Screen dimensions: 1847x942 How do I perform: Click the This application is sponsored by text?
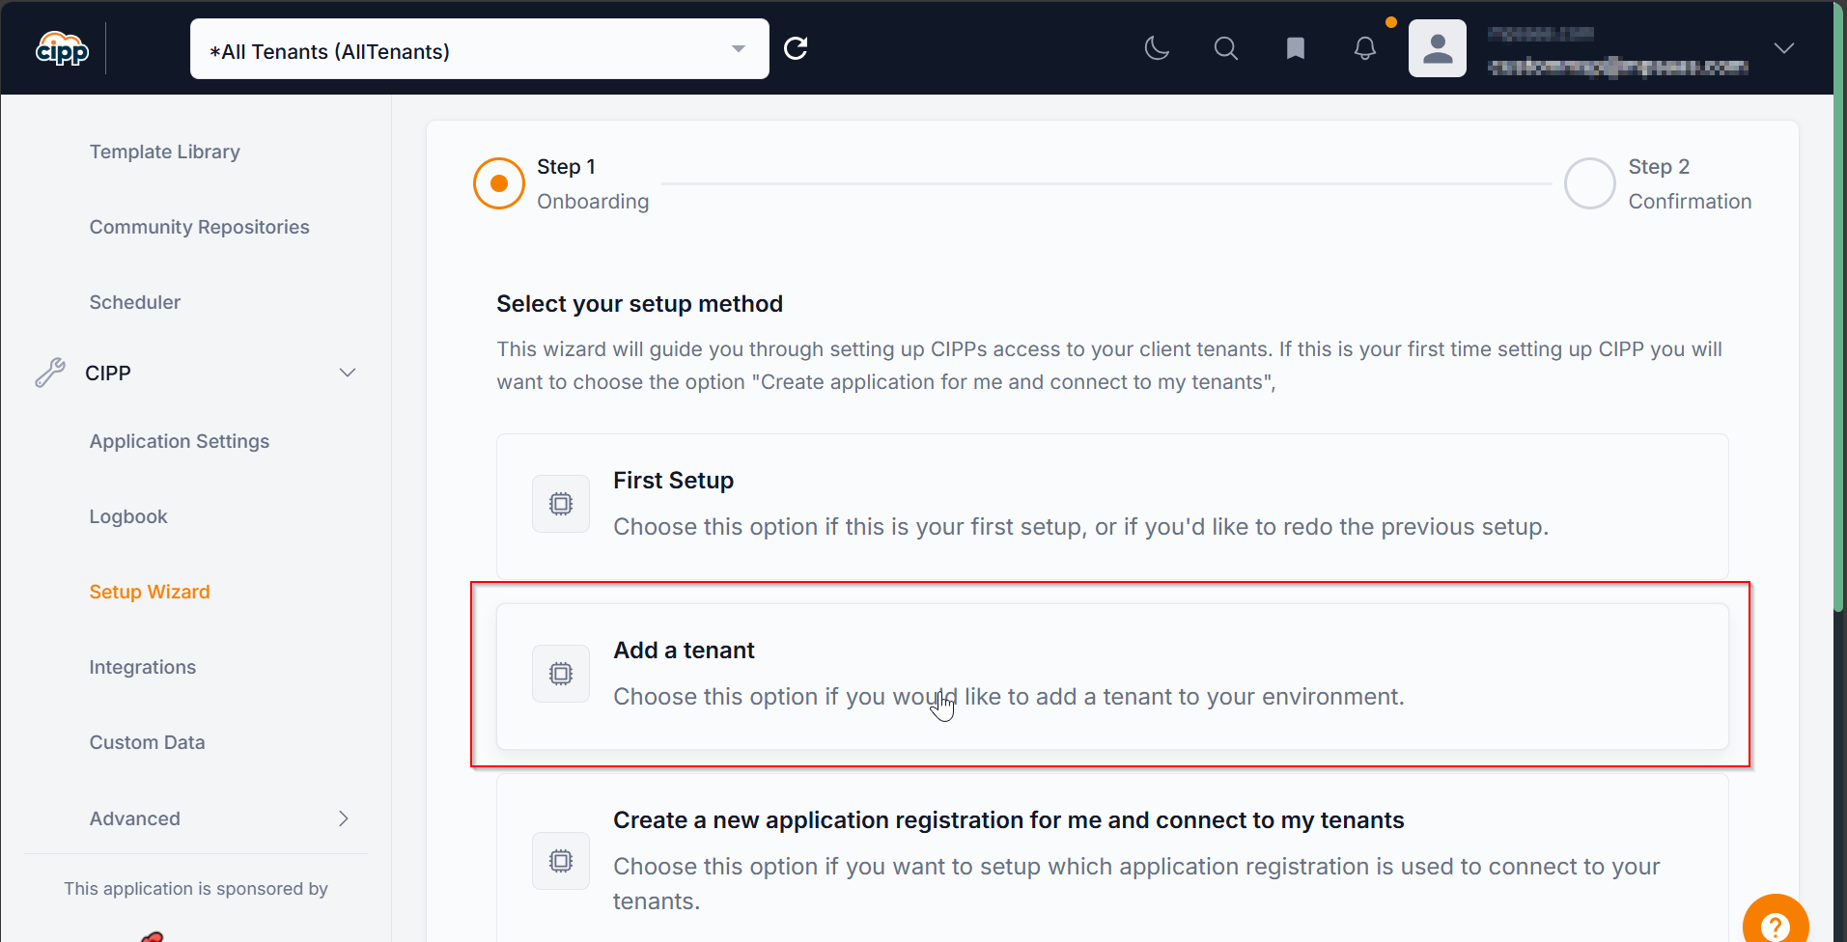(196, 889)
